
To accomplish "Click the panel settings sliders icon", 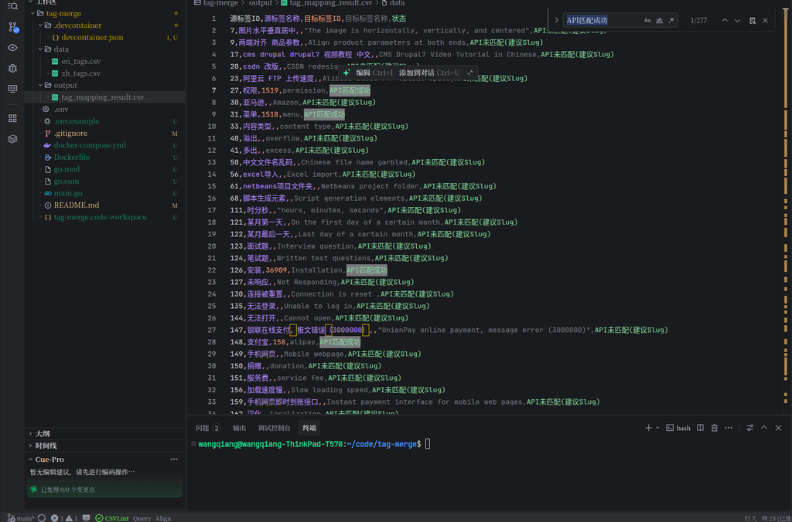I will [750, 428].
